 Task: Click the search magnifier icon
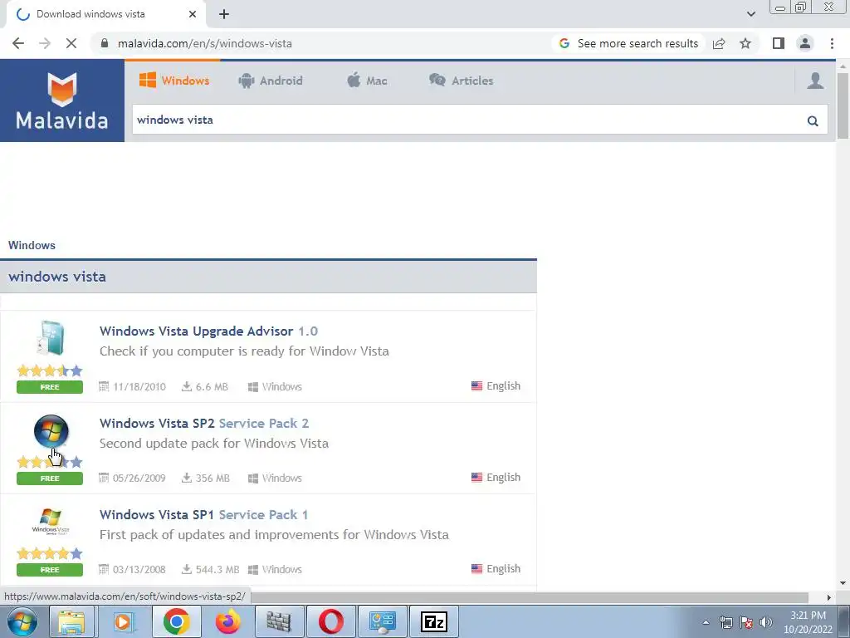812,121
